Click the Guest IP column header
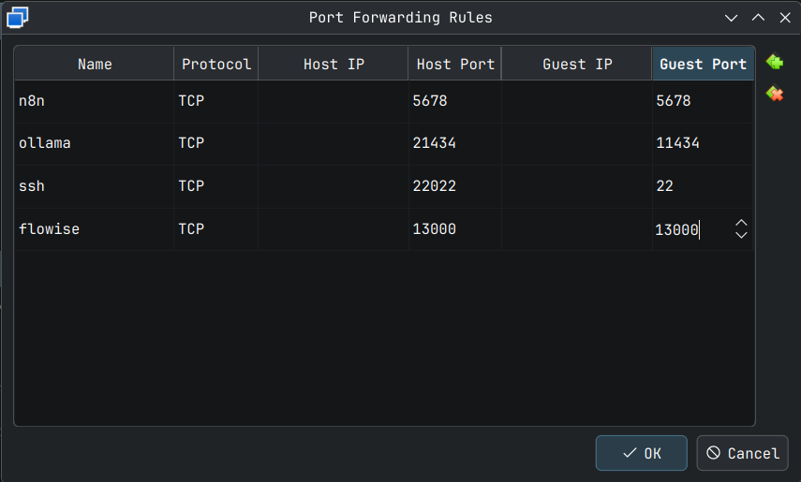The height and width of the screenshot is (482, 801). [576, 64]
